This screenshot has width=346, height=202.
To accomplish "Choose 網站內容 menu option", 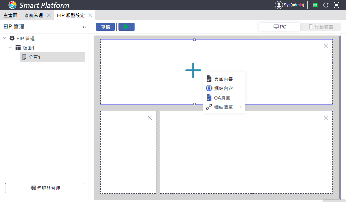I will pos(224,88).
